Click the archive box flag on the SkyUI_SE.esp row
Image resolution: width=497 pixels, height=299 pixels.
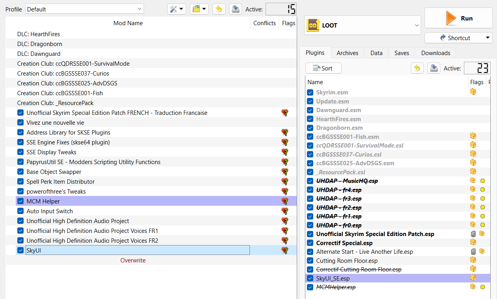pos(473,277)
